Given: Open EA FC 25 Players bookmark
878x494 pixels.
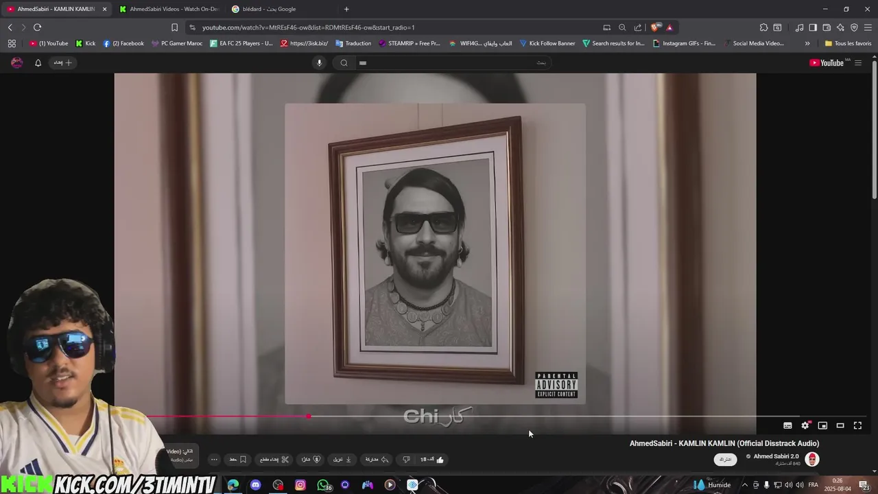Looking at the screenshot, I should point(241,43).
